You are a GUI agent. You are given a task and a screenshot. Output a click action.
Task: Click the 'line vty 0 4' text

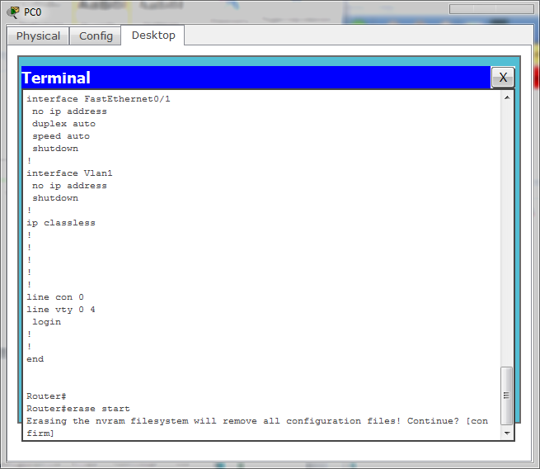coord(61,310)
